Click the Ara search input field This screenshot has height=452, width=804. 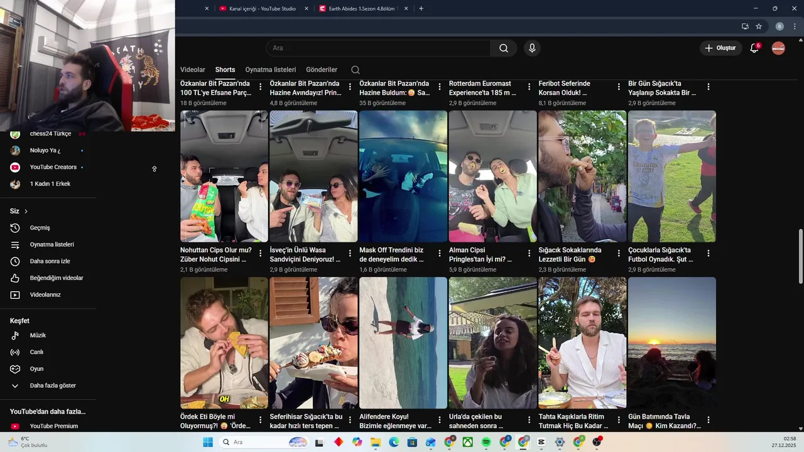378,48
